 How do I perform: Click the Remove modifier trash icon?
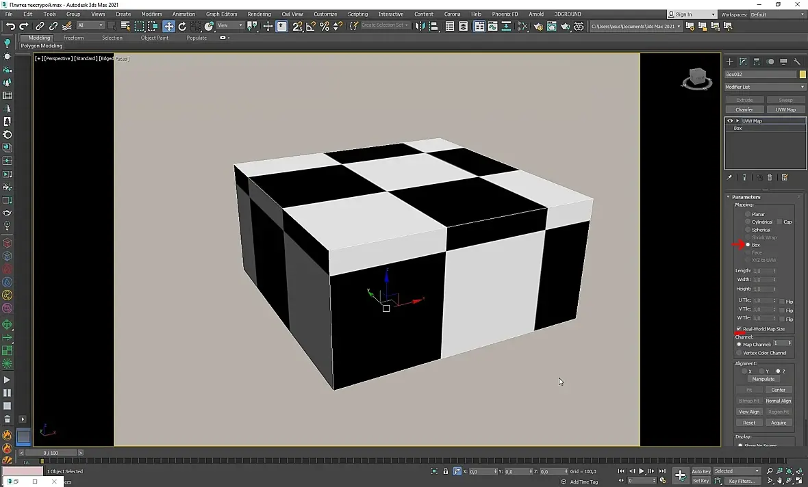(770, 178)
